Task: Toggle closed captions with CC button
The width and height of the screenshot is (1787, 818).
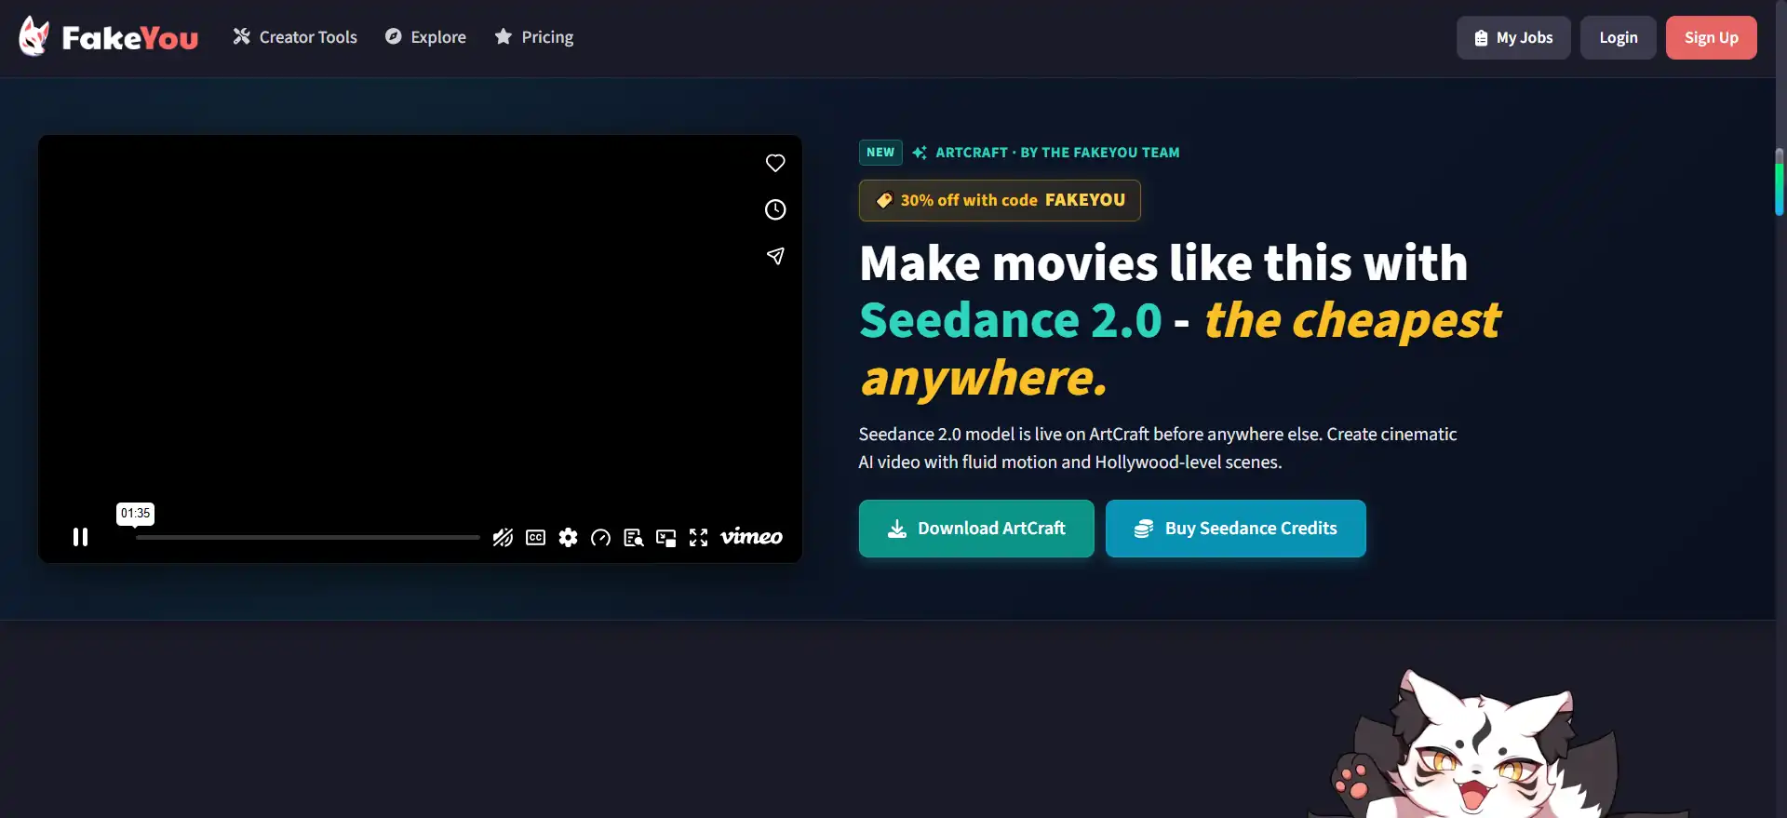Action: point(536,538)
